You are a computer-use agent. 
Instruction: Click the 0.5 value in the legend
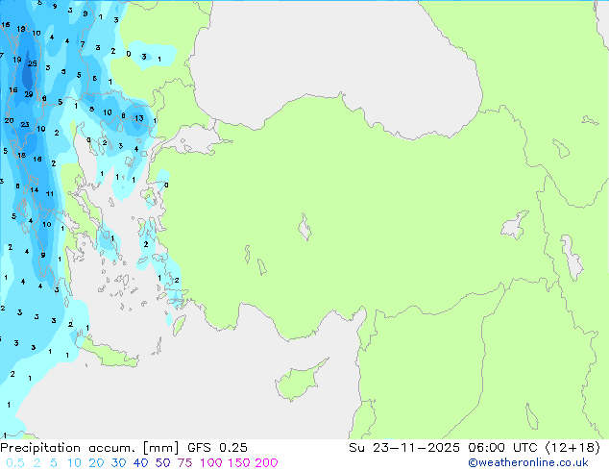point(15,463)
